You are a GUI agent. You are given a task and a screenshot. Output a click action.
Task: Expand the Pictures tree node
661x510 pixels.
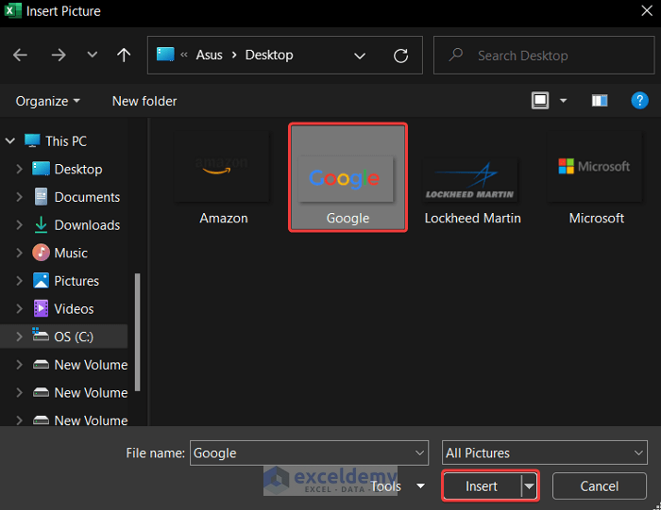19,281
